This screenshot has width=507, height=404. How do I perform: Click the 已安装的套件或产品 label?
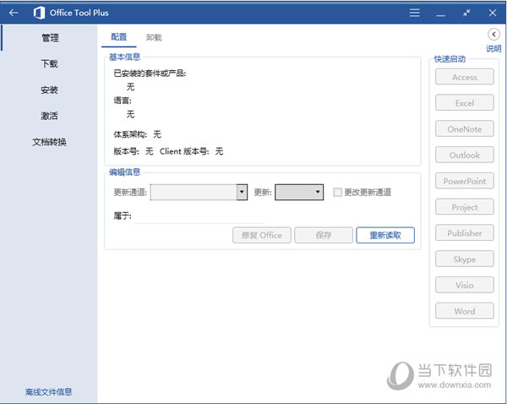tap(150, 74)
